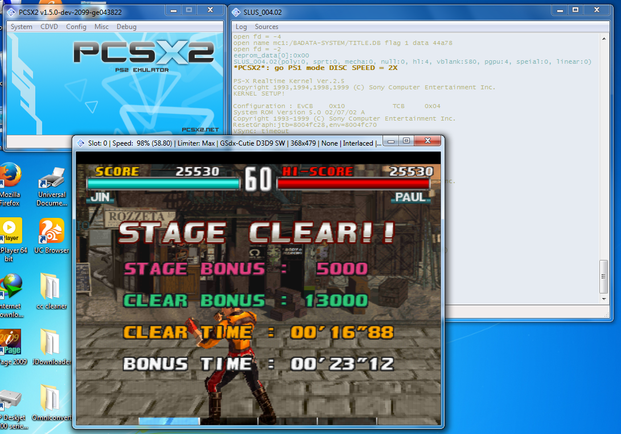Click the 'System ROM Version 5.0' log line
The height and width of the screenshot is (434, 621).
point(299,113)
